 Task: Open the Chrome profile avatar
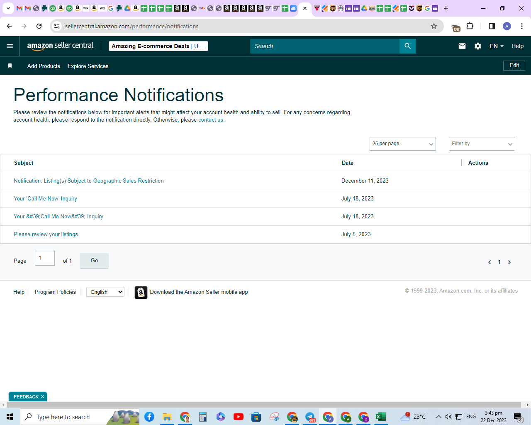pyautogui.click(x=507, y=26)
